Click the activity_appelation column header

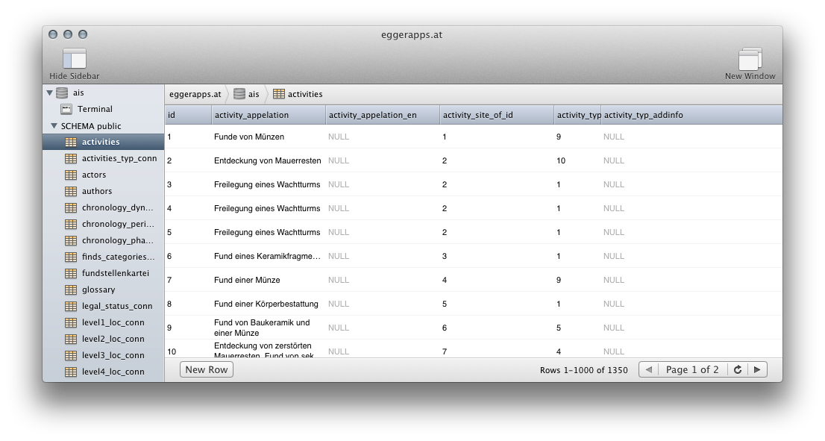(269, 115)
